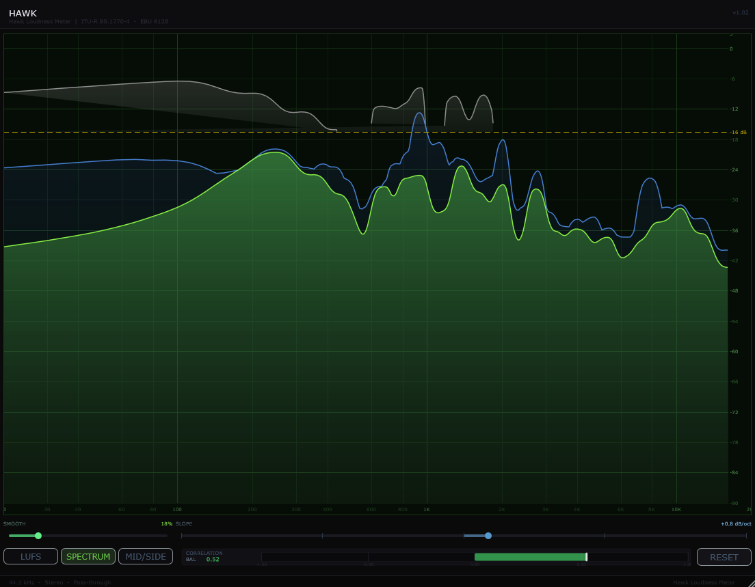Click the blue Slope slider handle

pos(488,536)
